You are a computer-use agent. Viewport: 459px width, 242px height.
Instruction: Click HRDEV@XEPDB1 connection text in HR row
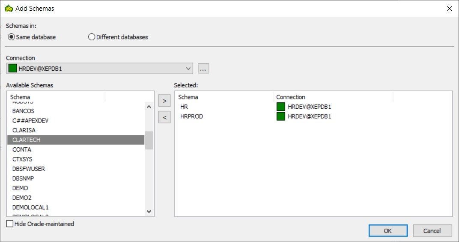pos(310,107)
